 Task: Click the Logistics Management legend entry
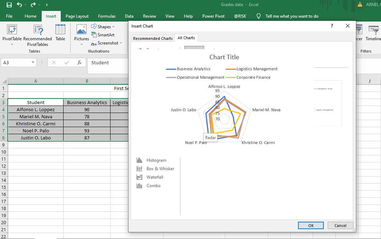[252, 69]
